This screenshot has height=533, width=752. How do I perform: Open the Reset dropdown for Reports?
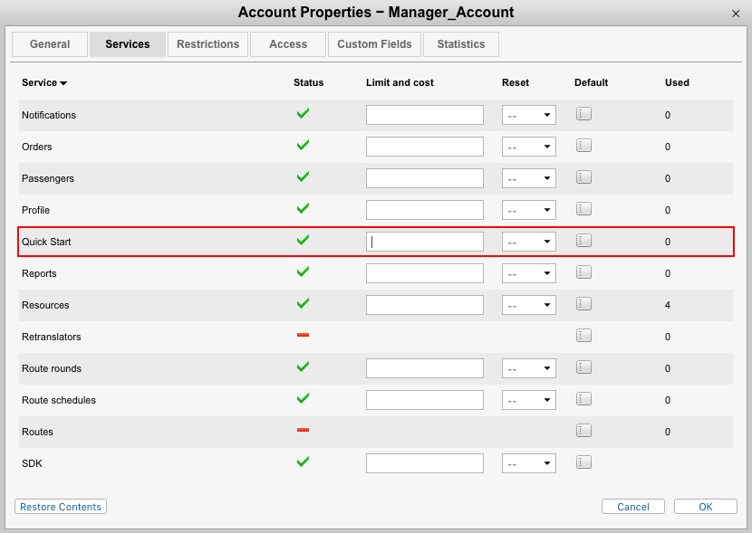pyautogui.click(x=529, y=273)
